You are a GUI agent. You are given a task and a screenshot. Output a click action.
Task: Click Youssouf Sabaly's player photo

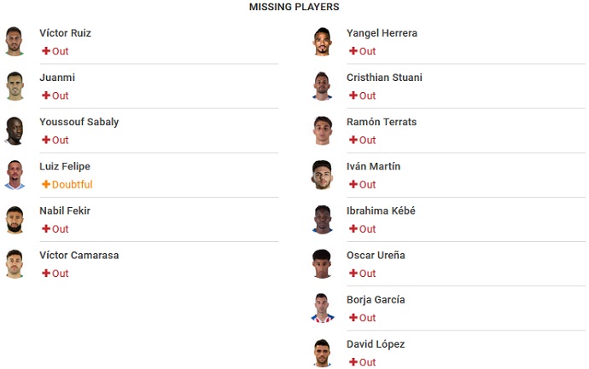(14, 130)
